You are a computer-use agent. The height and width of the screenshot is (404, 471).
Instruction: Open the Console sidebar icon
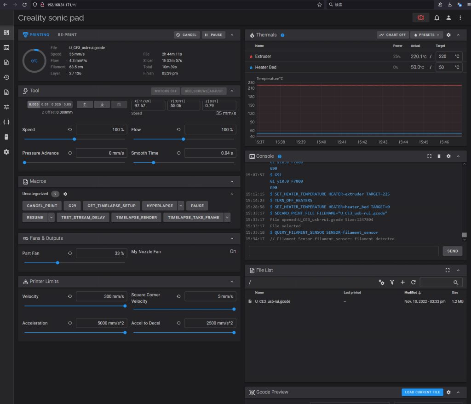click(6, 47)
